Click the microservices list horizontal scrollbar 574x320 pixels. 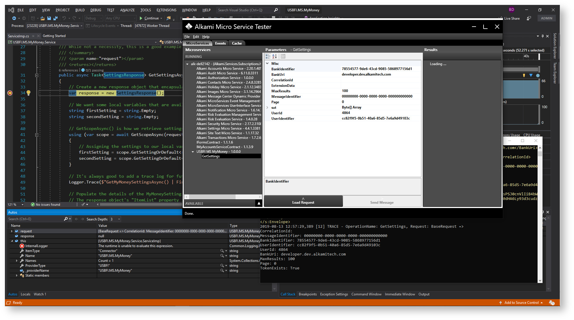pyautogui.click(x=223, y=197)
